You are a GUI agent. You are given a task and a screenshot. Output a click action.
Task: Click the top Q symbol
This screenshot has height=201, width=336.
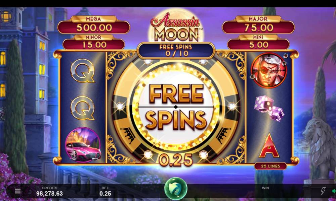pyautogui.click(x=83, y=70)
